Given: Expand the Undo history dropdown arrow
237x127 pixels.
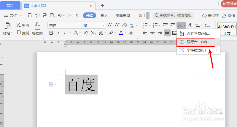Looking at the screenshot, I should 64,15.
